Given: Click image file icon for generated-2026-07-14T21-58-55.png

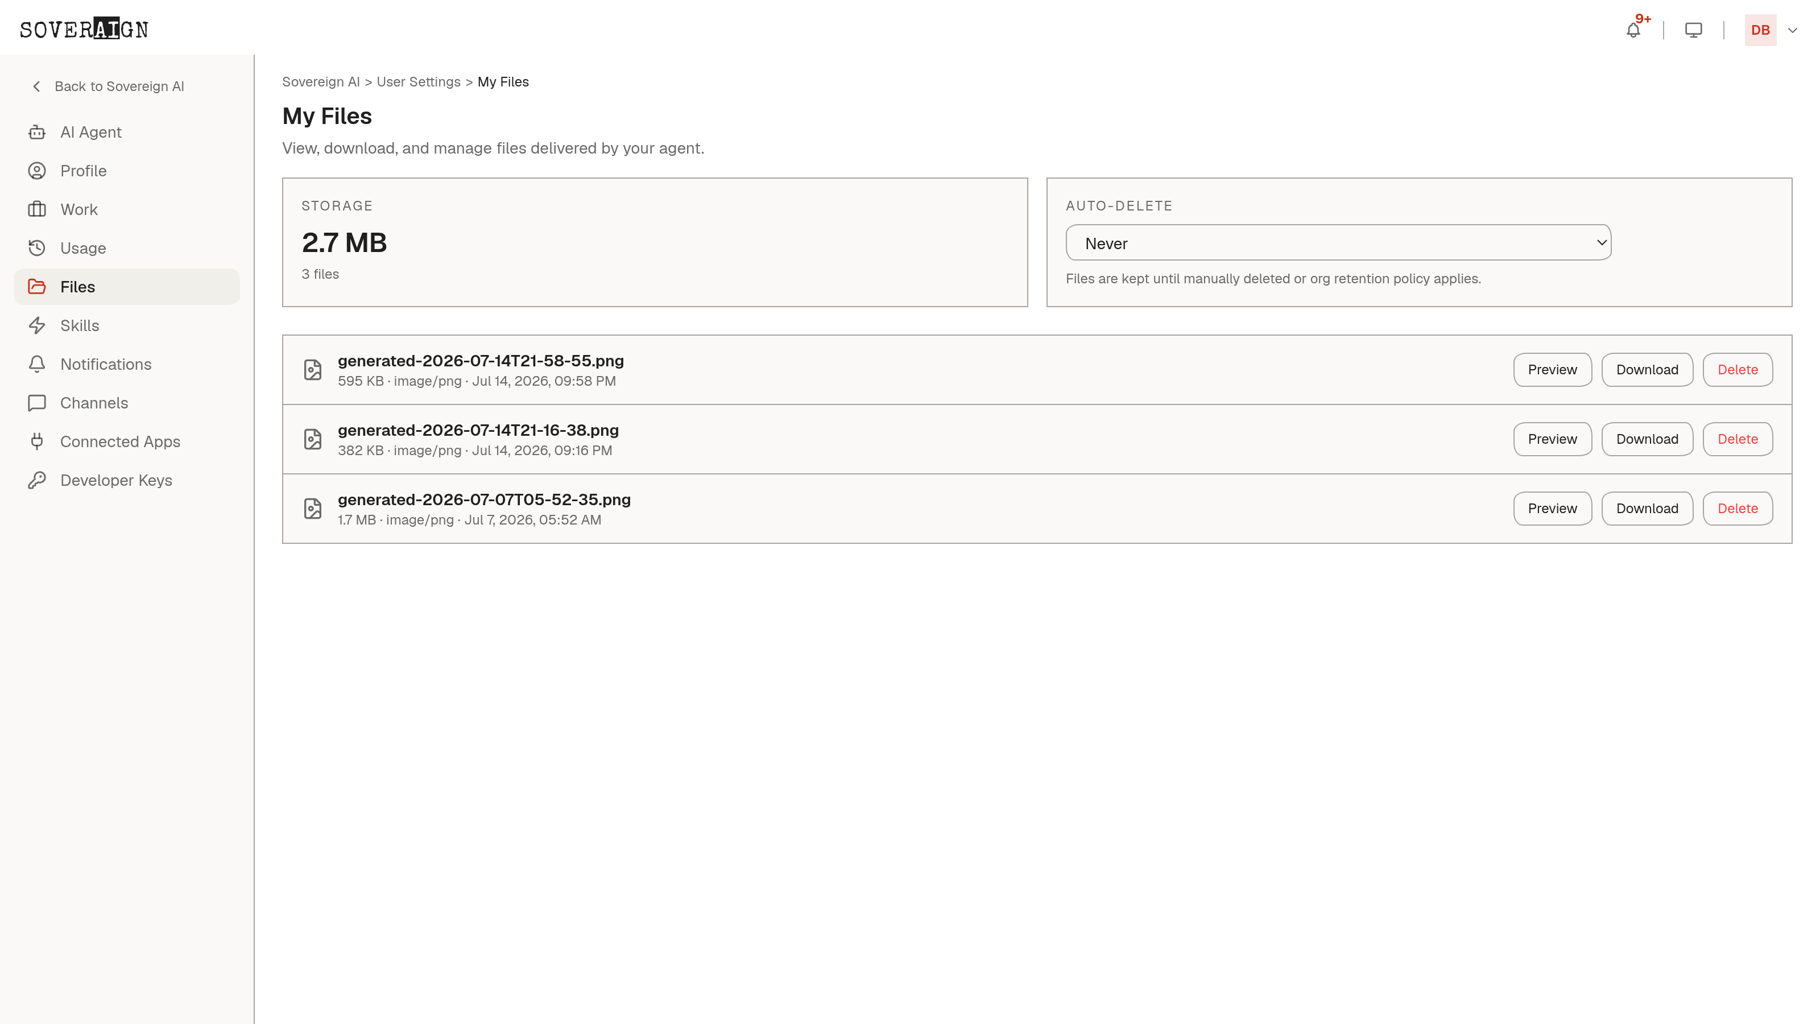Looking at the screenshot, I should (312, 370).
